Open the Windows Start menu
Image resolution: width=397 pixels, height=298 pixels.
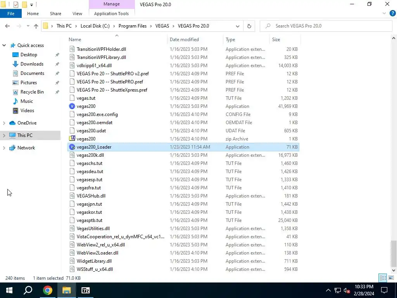pyautogui.click(x=9, y=290)
